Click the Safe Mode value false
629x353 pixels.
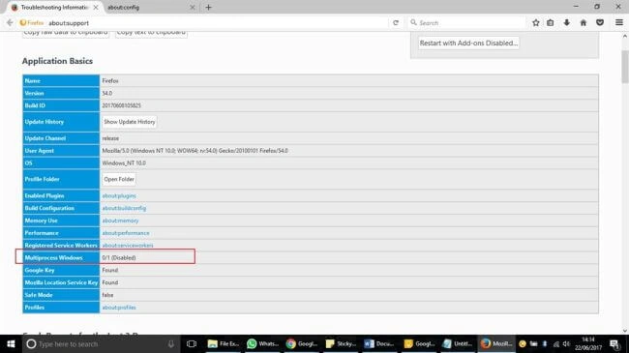click(107, 295)
